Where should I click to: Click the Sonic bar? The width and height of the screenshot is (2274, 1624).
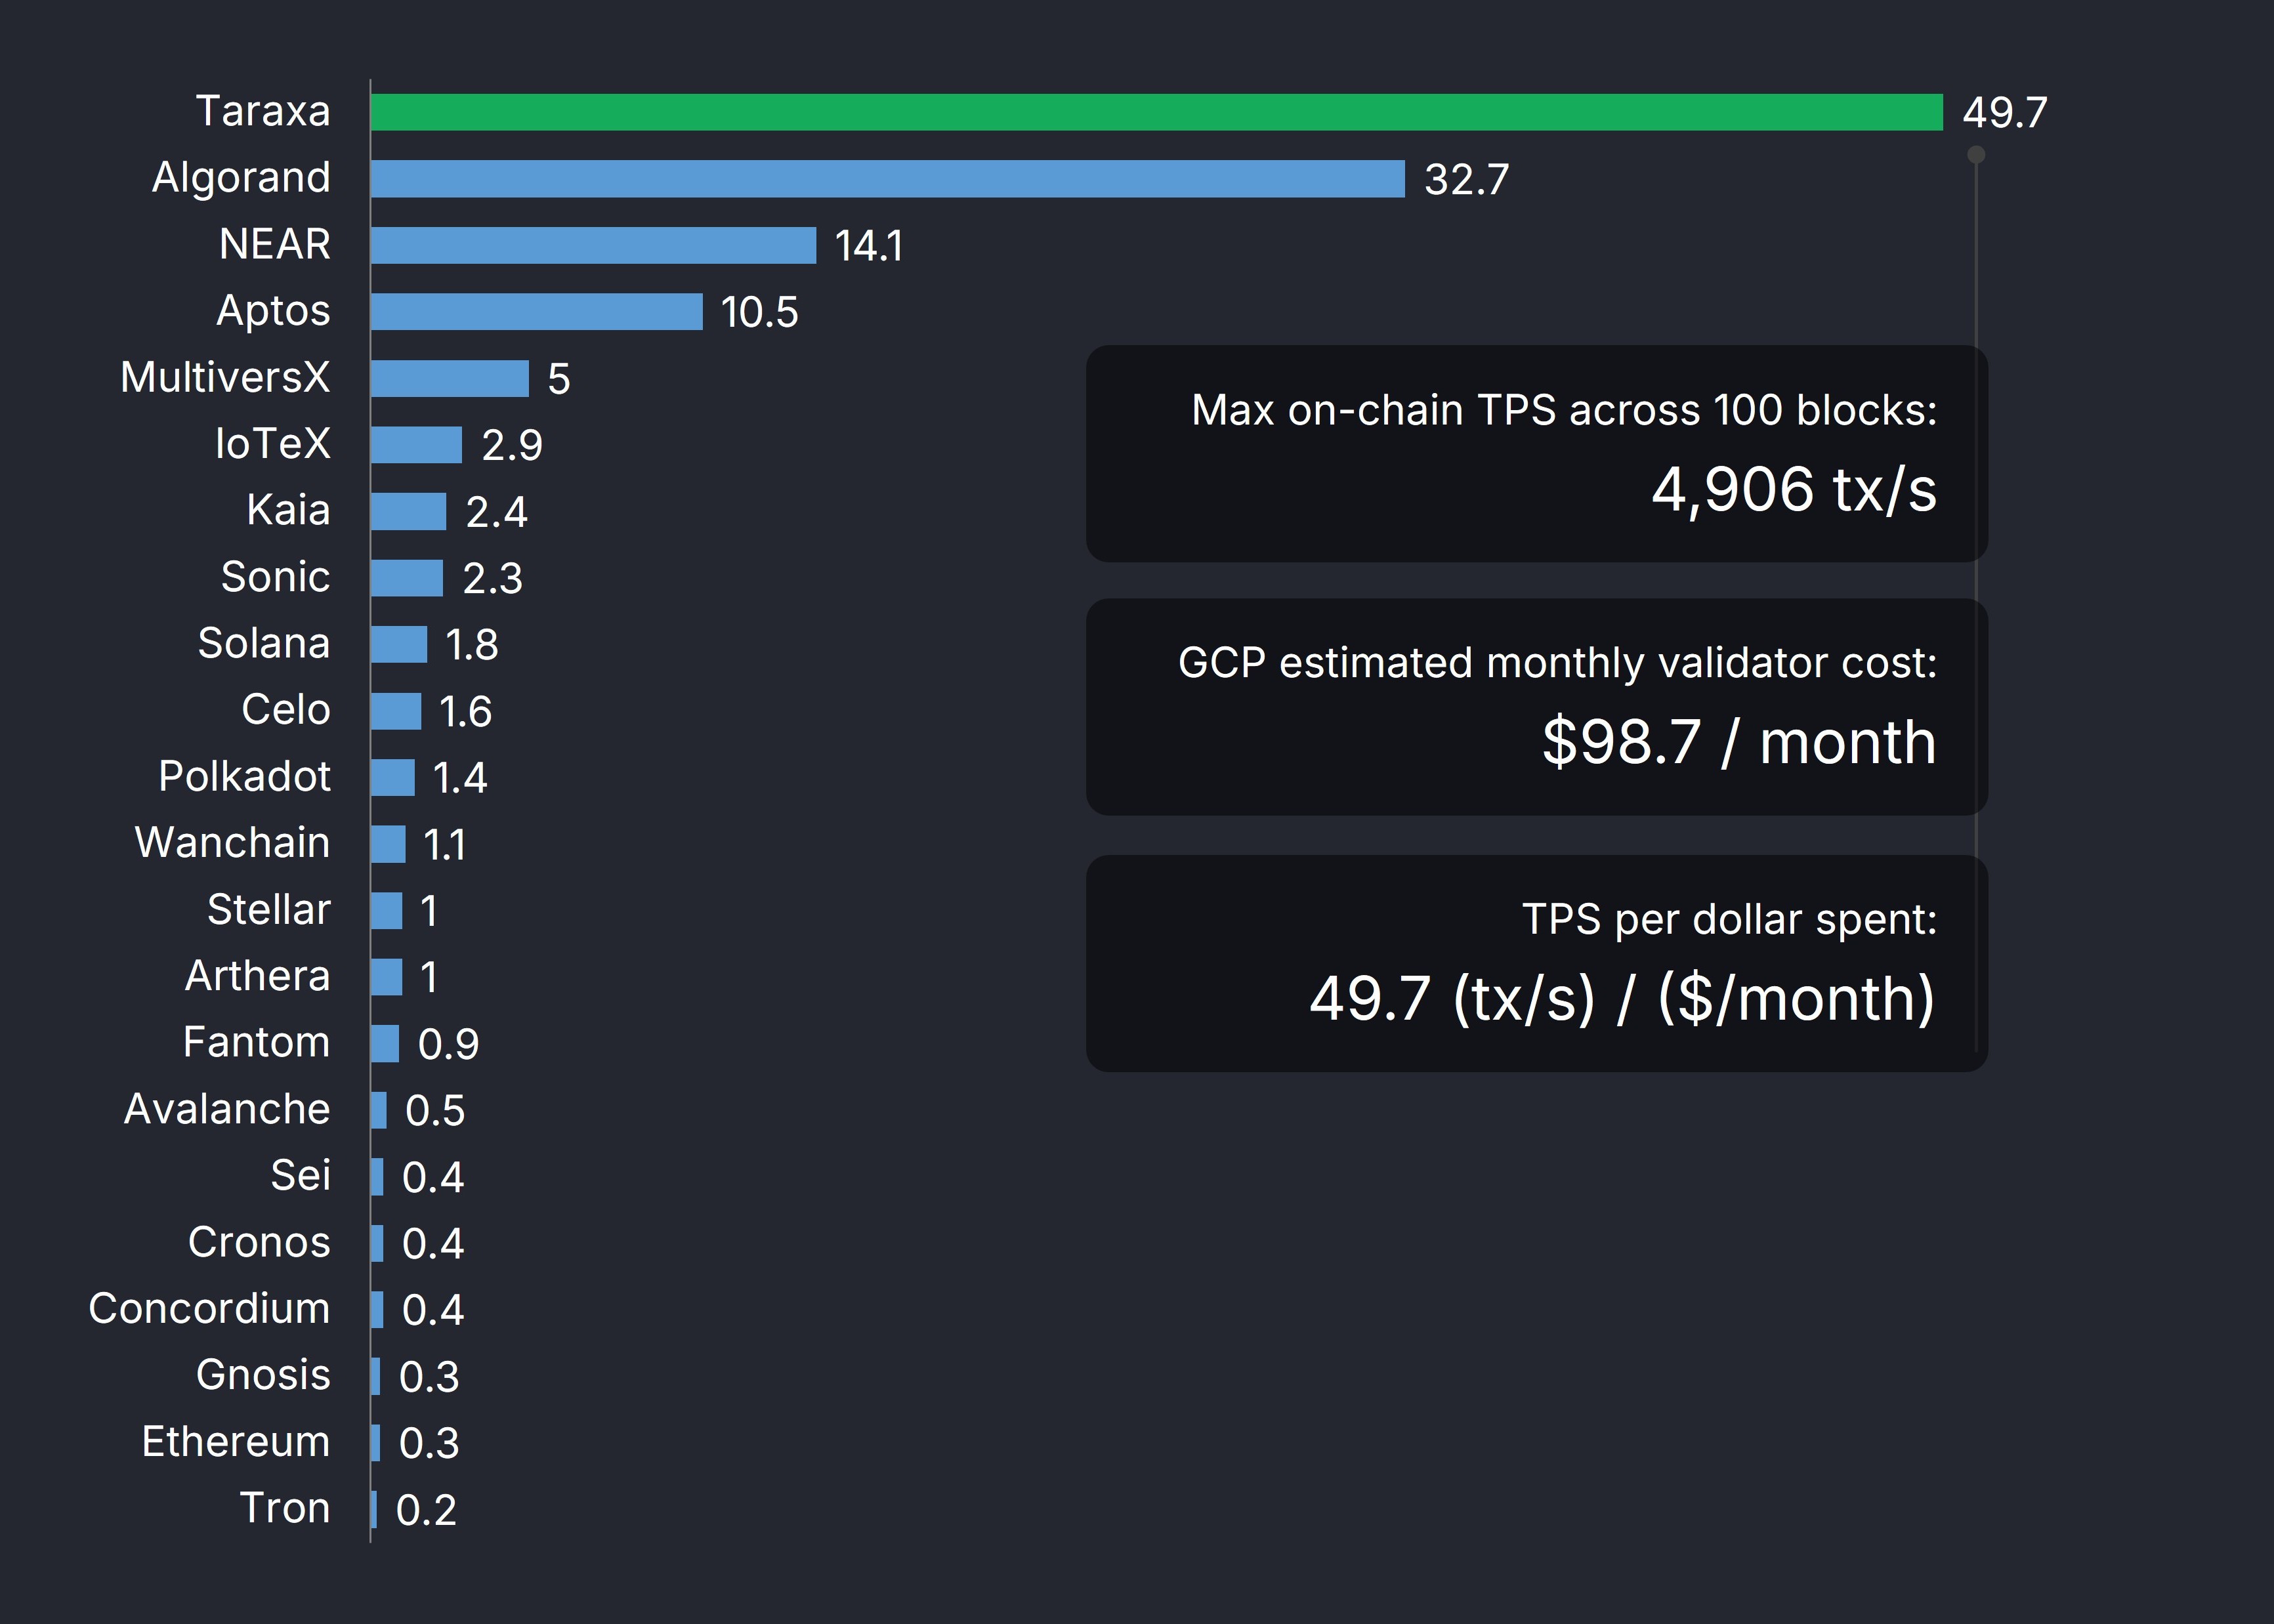tap(406, 578)
